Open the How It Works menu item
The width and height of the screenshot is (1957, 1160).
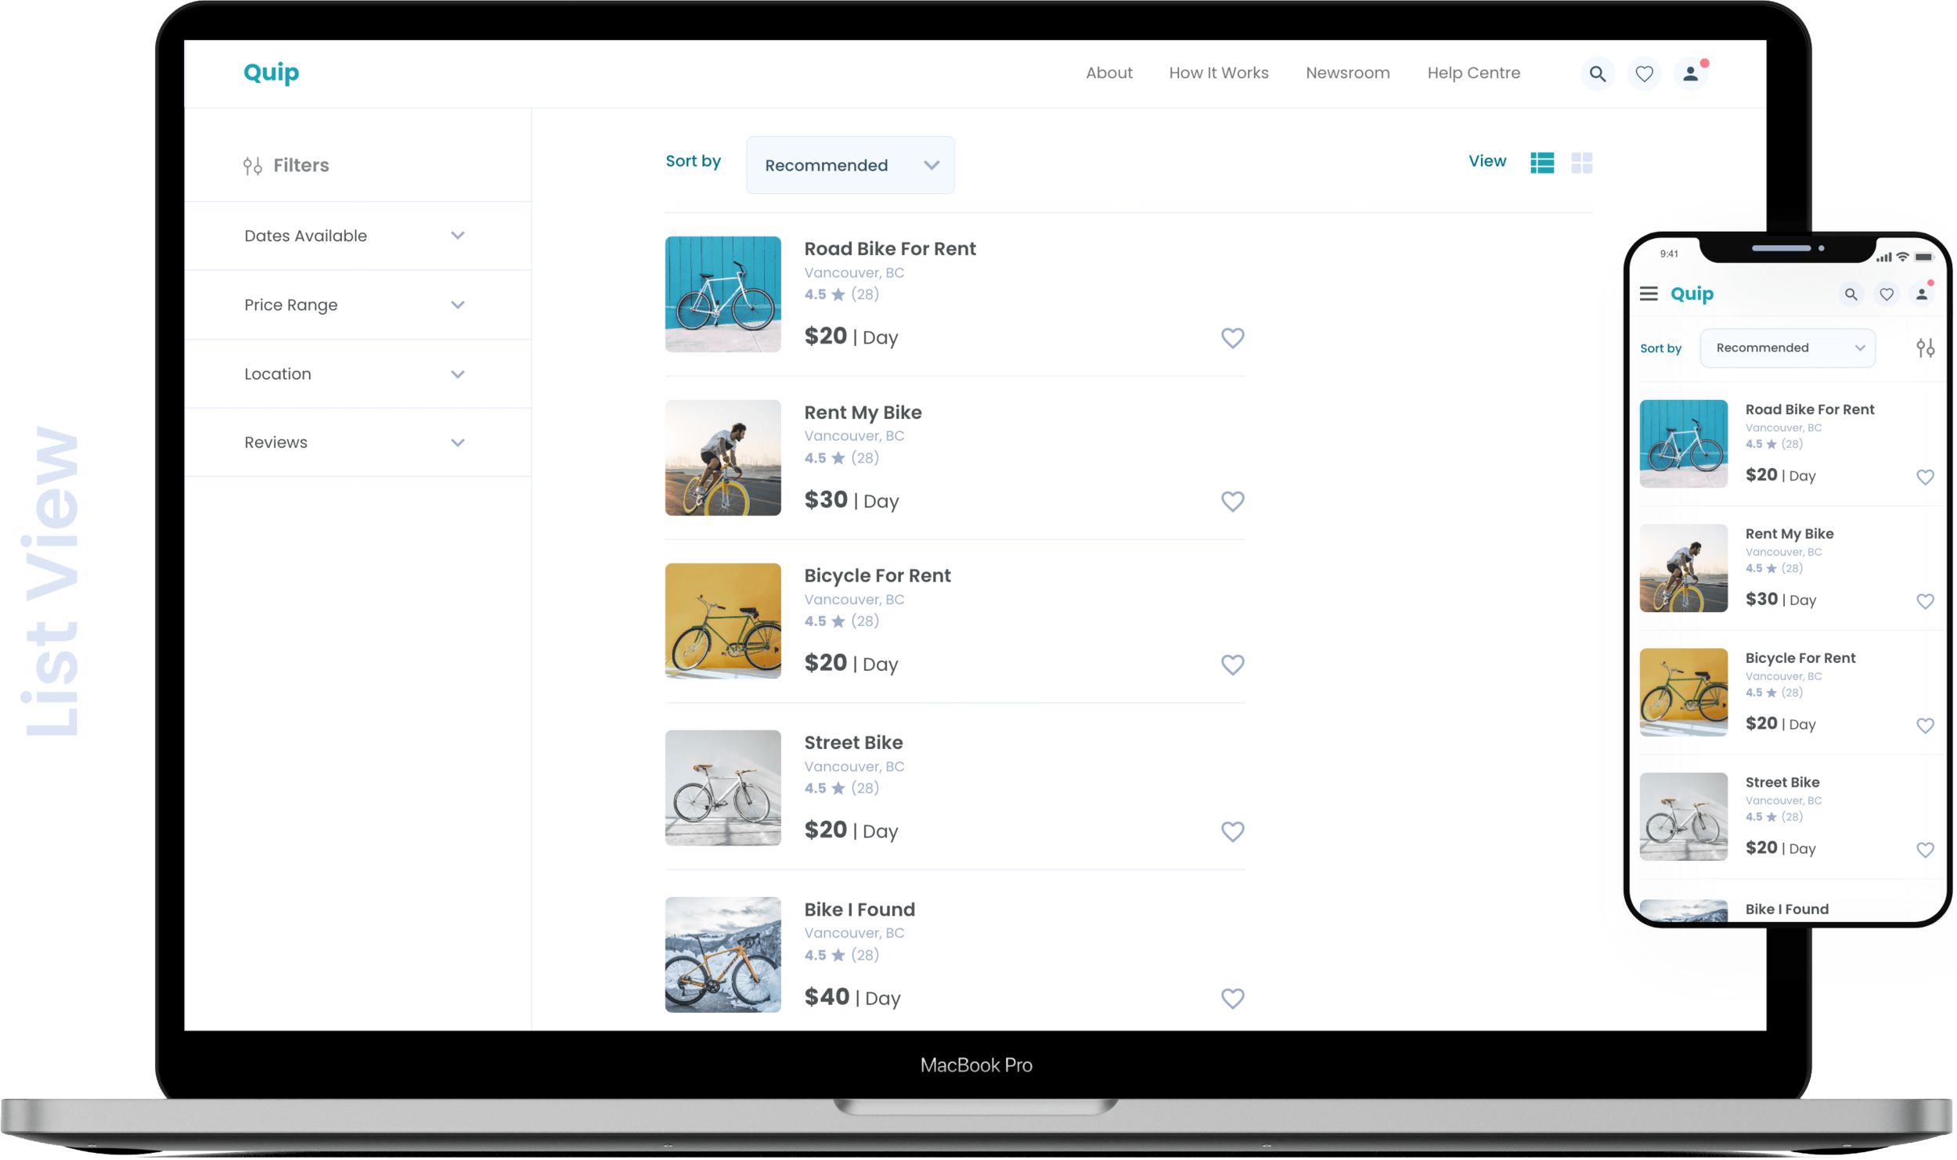pos(1218,74)
